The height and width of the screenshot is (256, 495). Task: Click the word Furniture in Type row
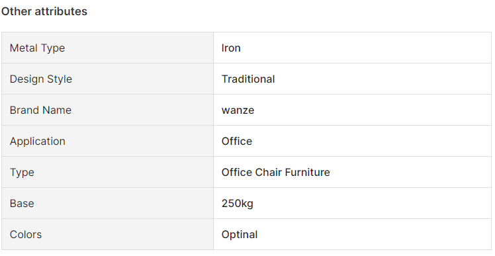307,172
